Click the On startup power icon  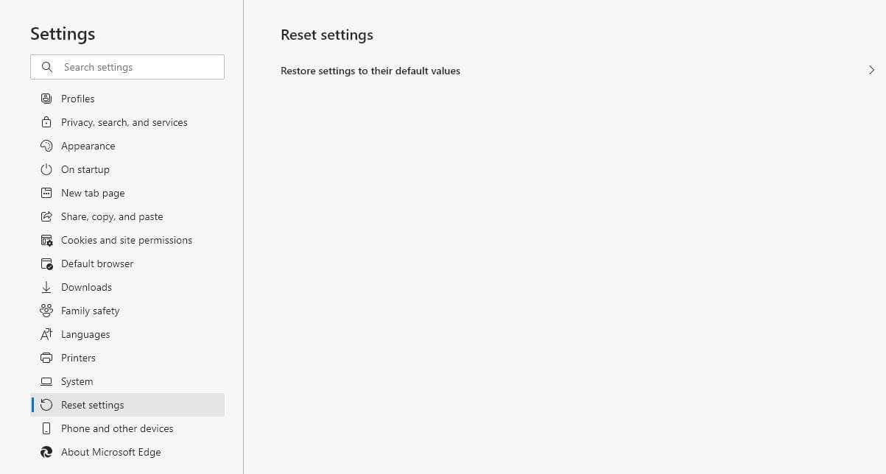[46, 169]
